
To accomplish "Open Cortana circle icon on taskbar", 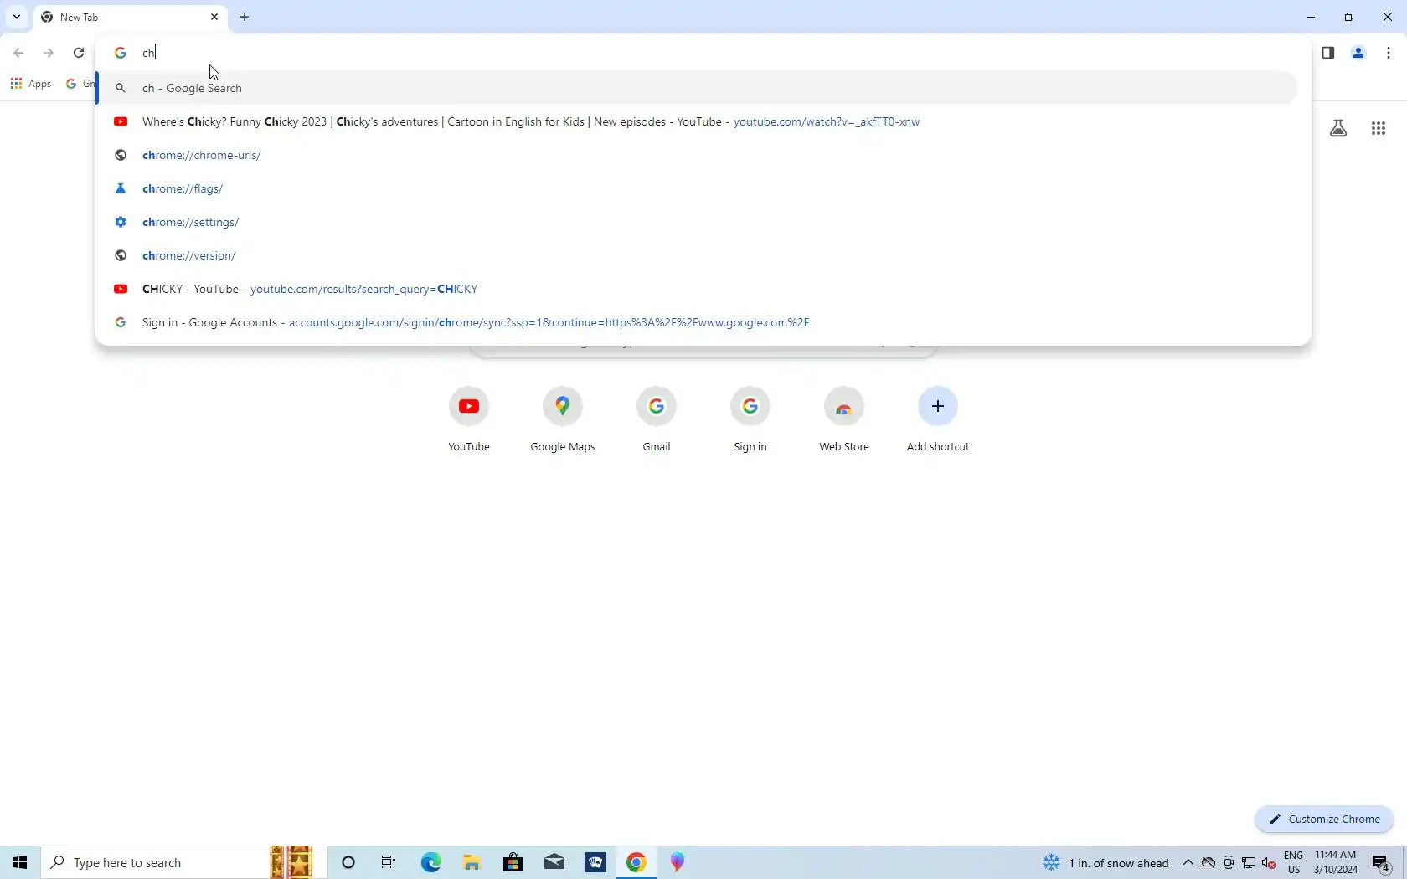I will [x=348, y=862].
